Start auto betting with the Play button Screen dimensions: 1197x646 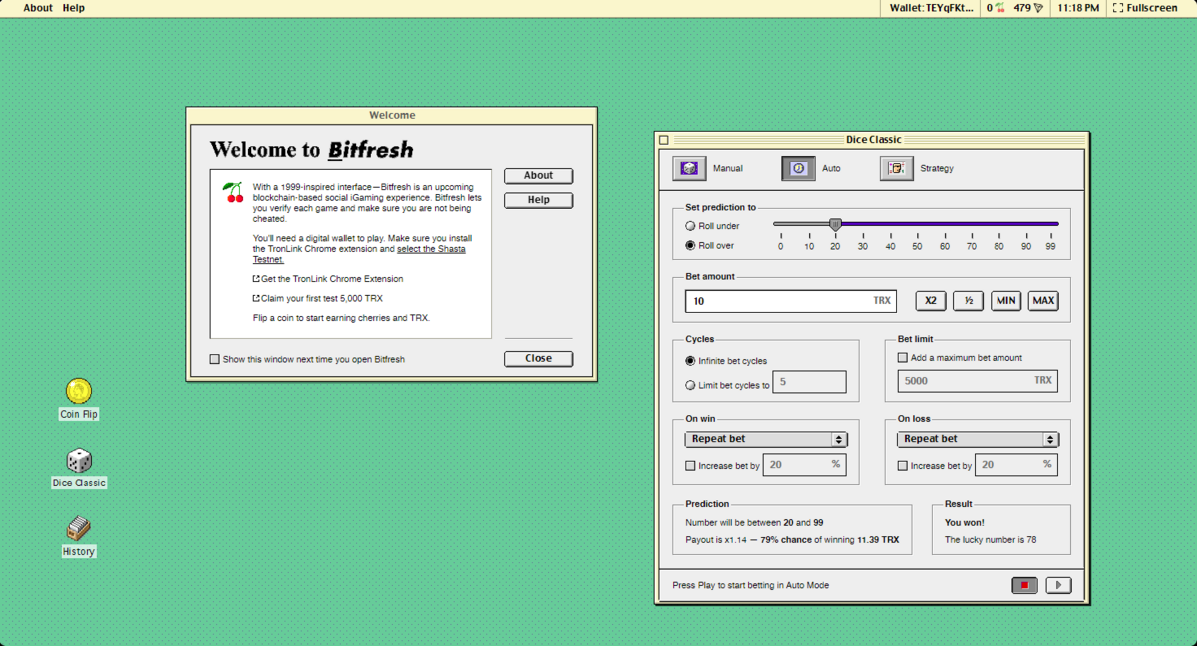1058,586
